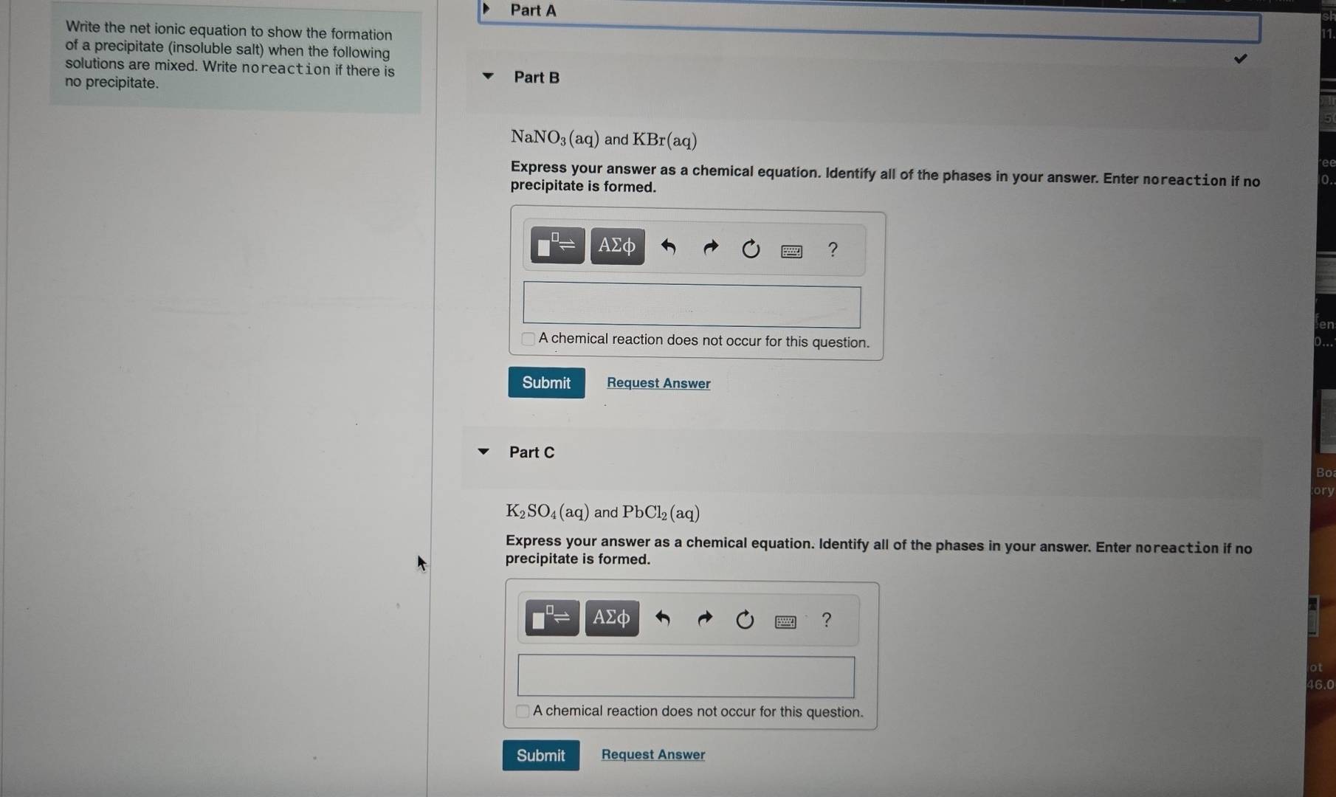Open Greek symbols menu in Part C toolbar
The width and height of the screenshot is (1336, 797).
click(x=612, y=618)
